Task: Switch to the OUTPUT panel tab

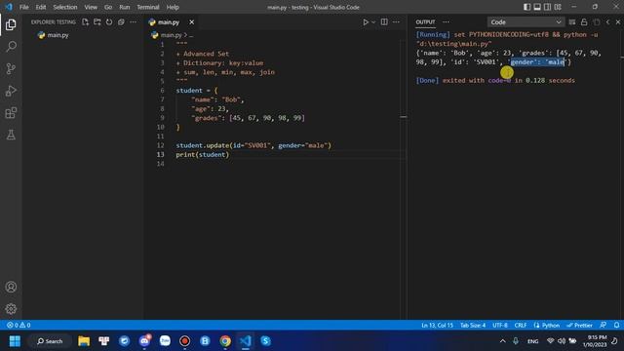Action: tap(425, 22)
